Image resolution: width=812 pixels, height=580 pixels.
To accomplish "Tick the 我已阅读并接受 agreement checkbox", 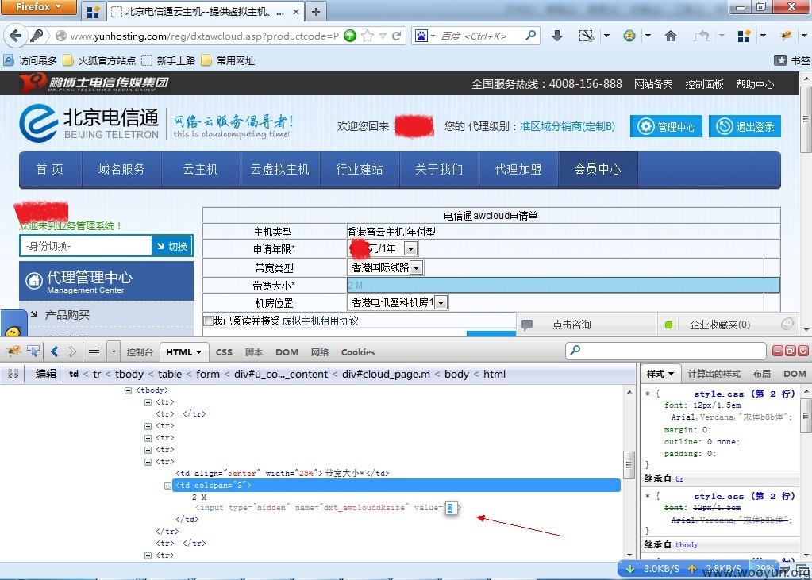I will pos(208,321).
